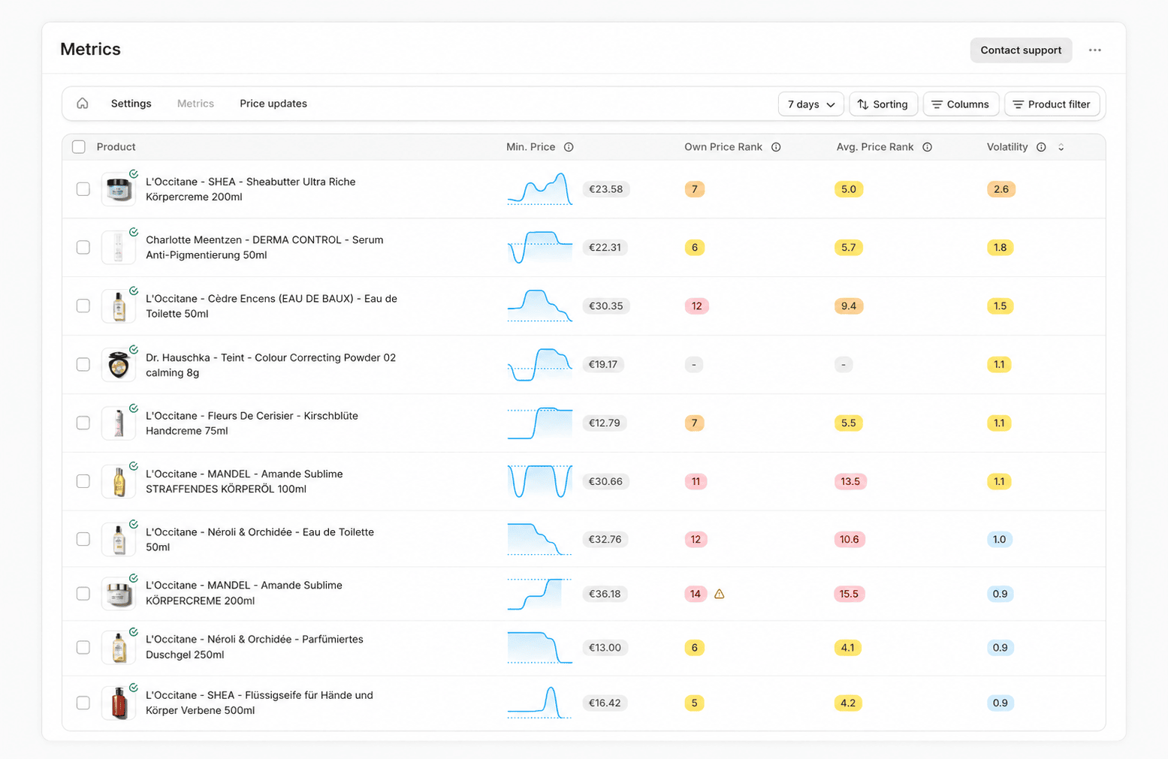This screenshot has width=1168, height=759.
Task: Click the green verified badge on Cèdre Encens
Action: click(134, 291)
